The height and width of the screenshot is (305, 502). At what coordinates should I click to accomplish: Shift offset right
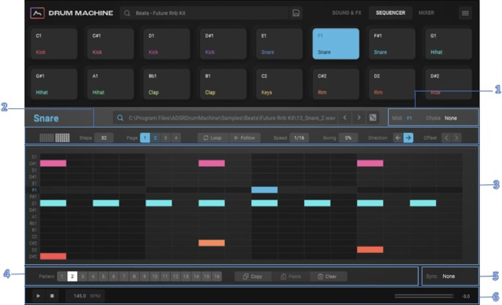[457, 138]
